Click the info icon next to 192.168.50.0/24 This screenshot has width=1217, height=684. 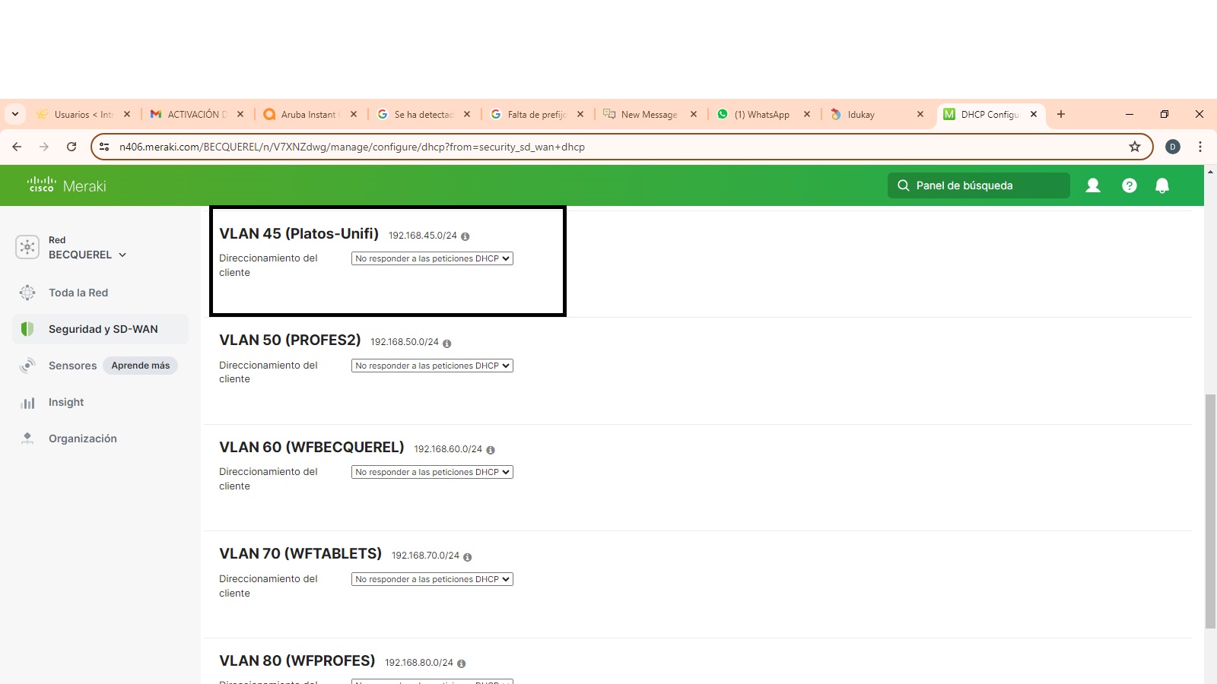coord(446,344)
